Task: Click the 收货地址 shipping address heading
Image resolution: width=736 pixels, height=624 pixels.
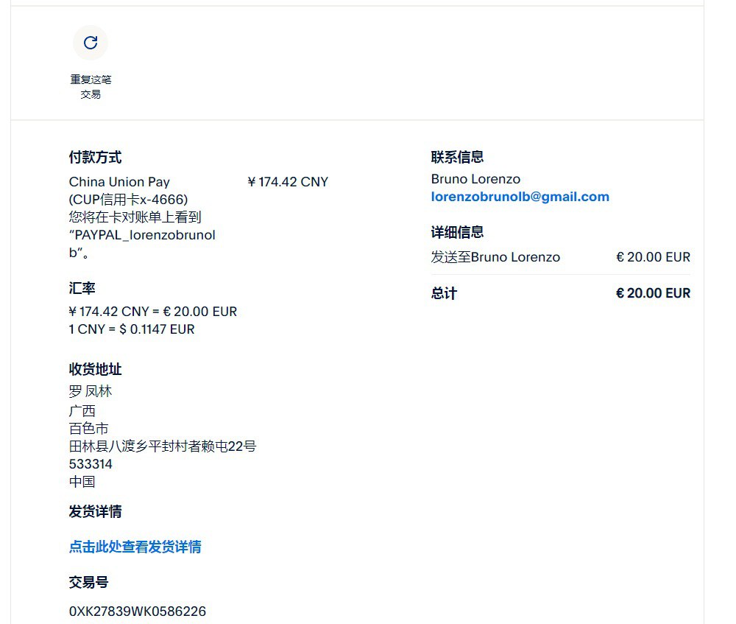Action: pyautogui.click(x=95, y=369)
